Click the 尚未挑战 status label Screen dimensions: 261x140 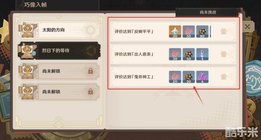208,12
